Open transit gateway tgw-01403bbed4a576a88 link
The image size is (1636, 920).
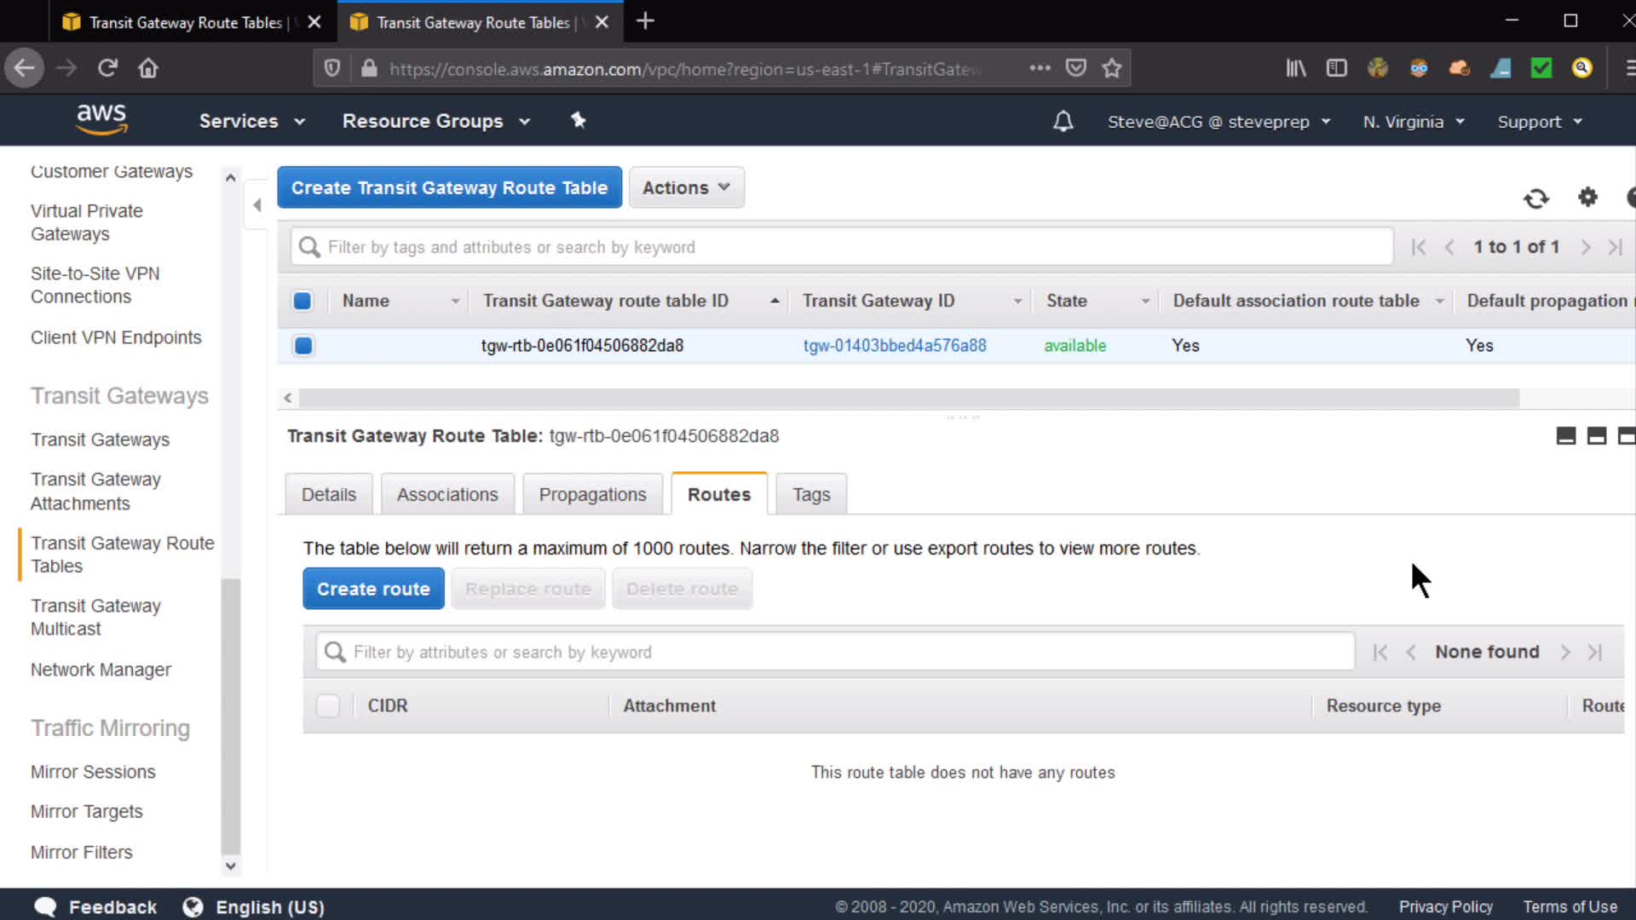coord(895,346)
